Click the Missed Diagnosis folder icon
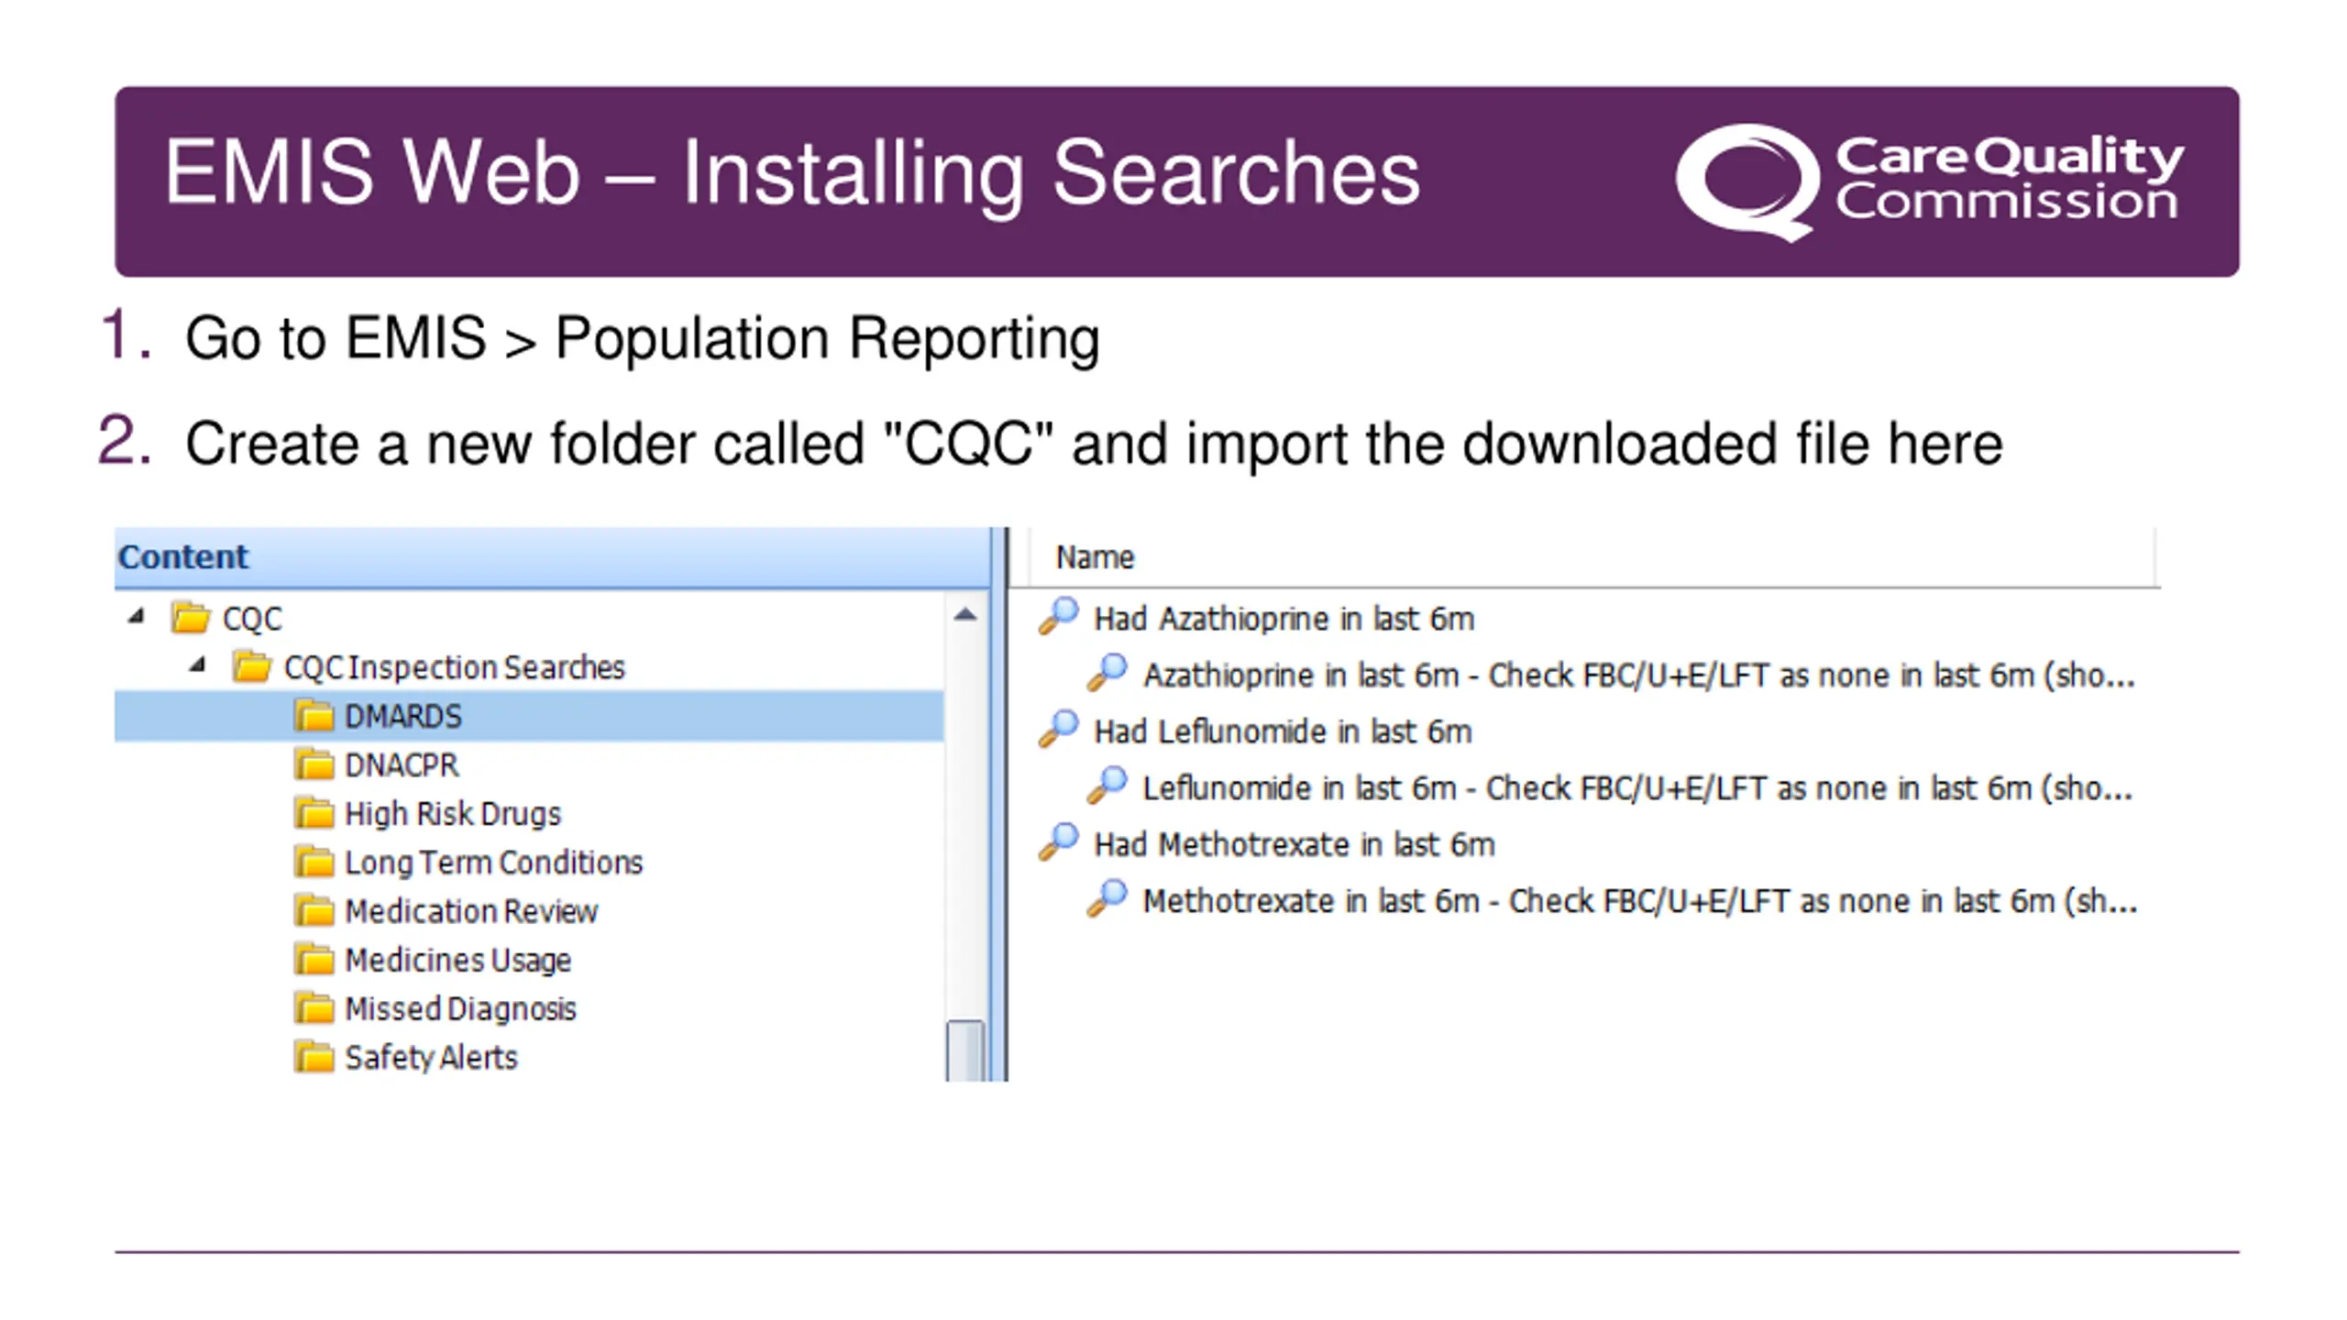Screen dimensions: 2347x1320 (314, 1007)
